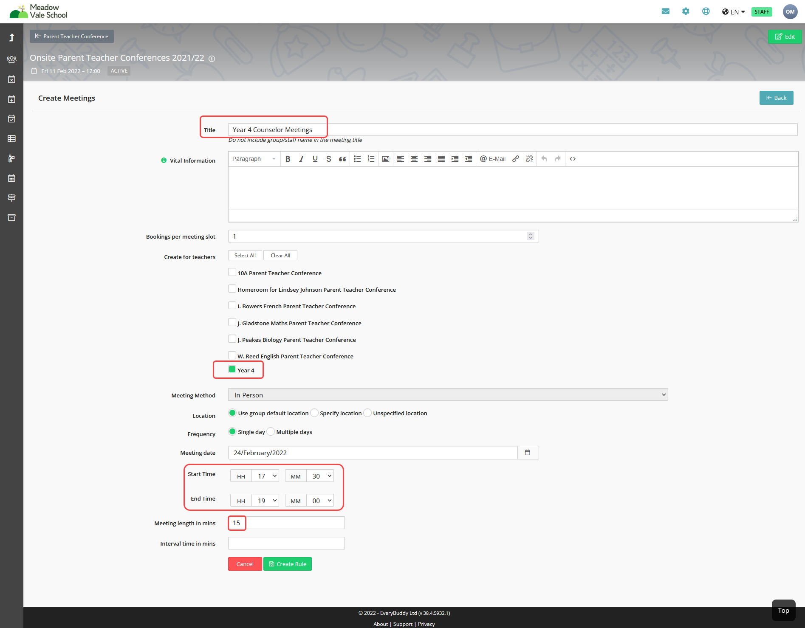Open the mail envelope icon in header

point(666,11)
